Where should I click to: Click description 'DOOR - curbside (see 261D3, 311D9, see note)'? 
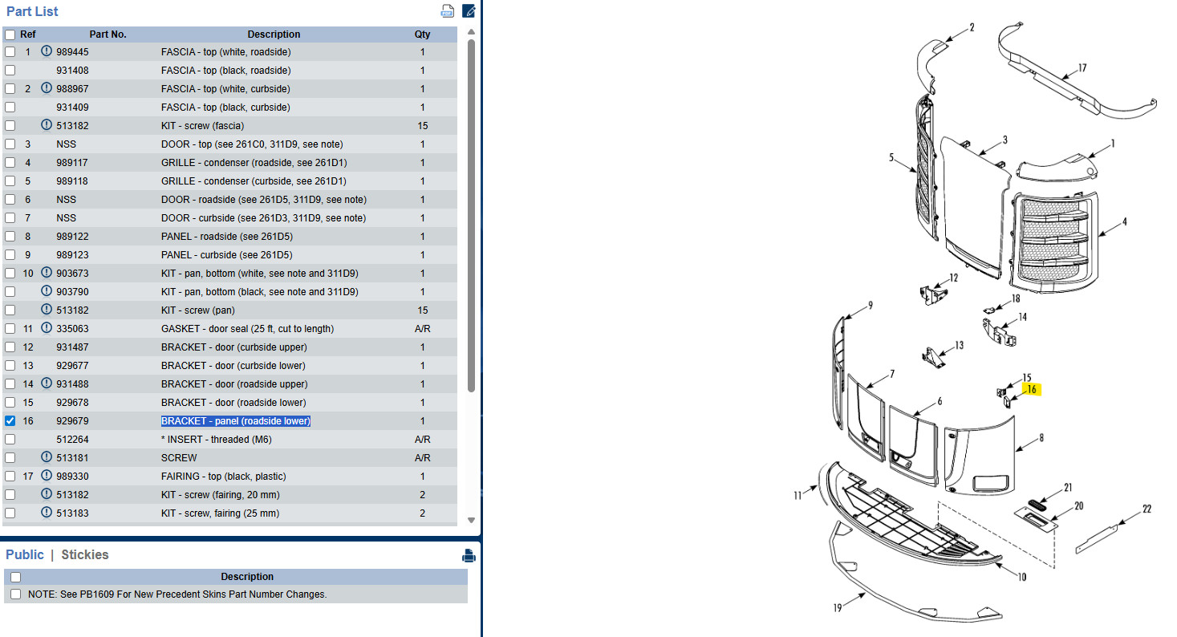coord(263,218)
